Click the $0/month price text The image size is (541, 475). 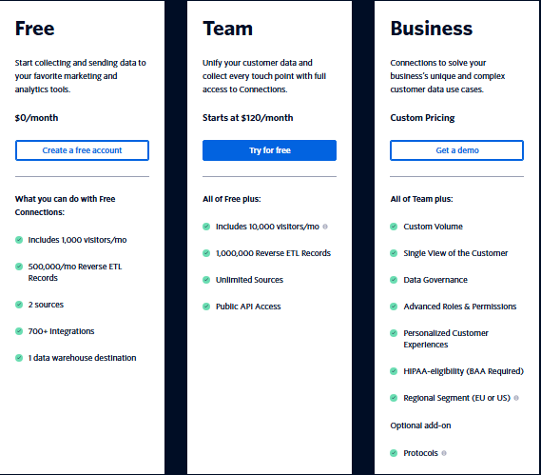[36, 118]
